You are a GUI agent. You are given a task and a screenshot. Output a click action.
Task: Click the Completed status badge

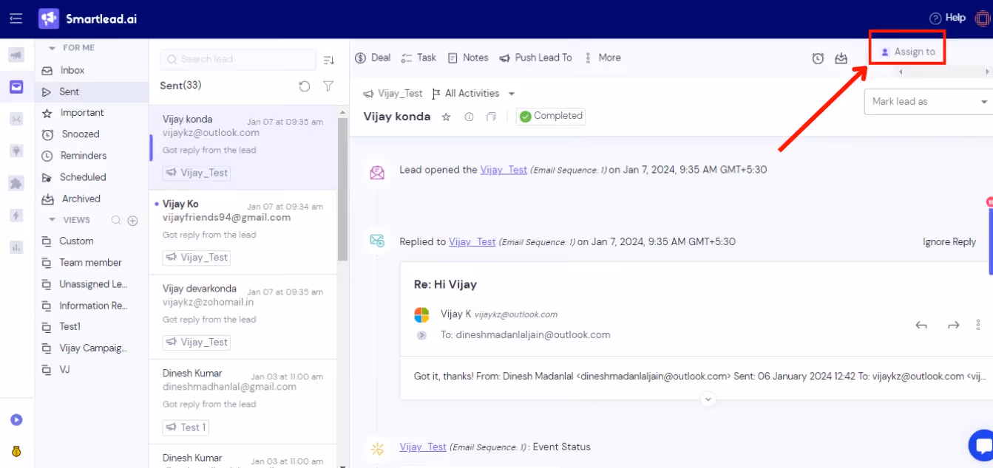pyautogui.click(x=552, y=116)
